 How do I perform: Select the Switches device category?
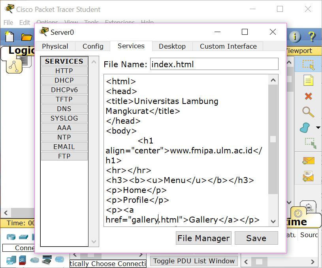[x=23, y=237]
